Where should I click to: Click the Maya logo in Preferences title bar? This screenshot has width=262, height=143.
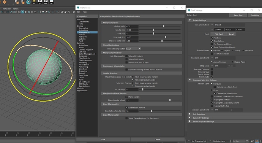(78, 8)
